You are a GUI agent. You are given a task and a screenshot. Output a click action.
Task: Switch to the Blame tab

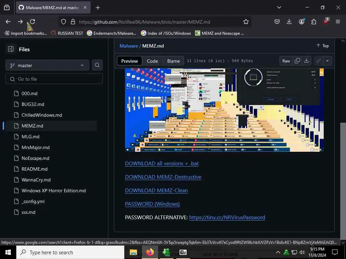(x=173, y=61)
